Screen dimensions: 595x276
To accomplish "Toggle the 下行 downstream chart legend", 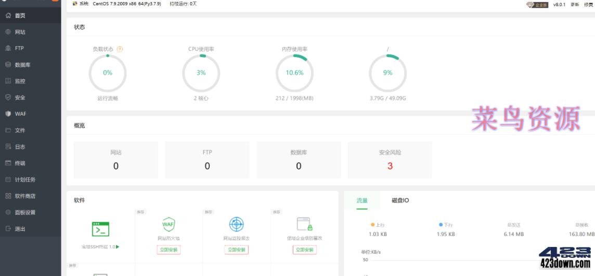I will pos(446,225).
